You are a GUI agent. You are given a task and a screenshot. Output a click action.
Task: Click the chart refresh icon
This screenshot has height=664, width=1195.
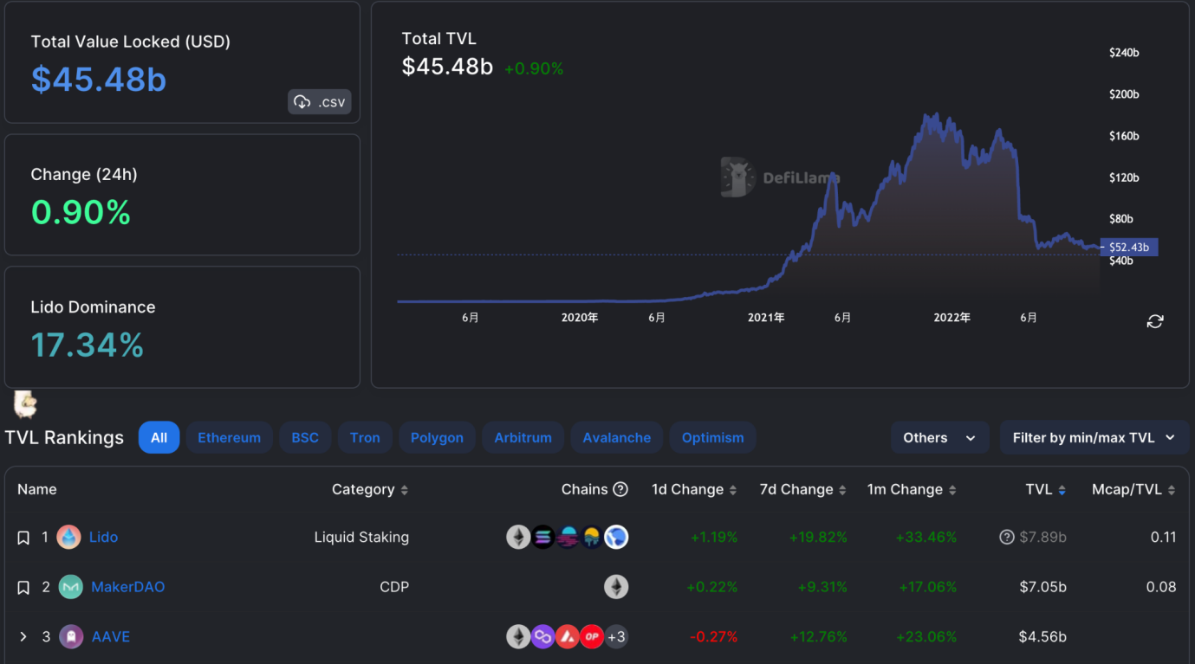point(1155,321)
